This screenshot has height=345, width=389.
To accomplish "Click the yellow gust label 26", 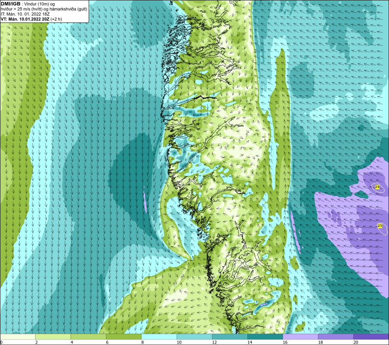I will click(x=377, y=187).
